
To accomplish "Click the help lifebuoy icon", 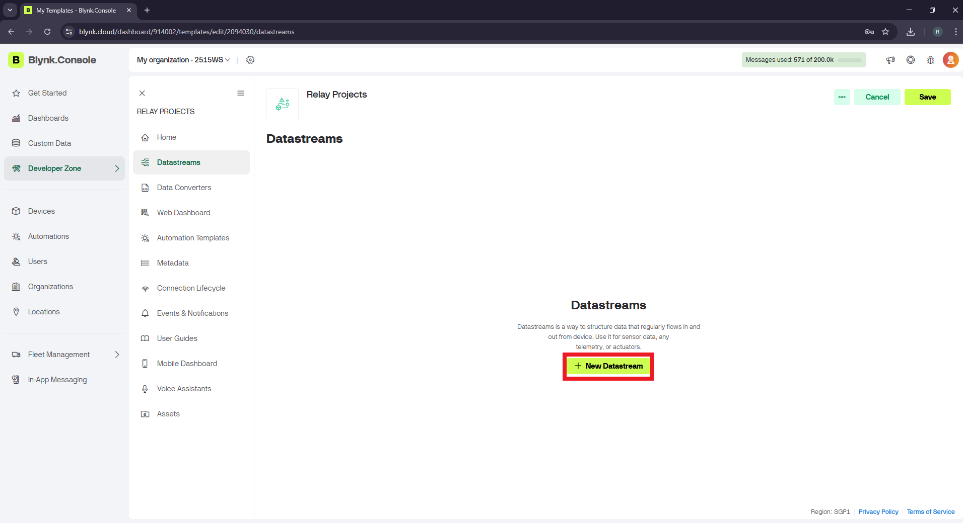I will point(911,60).
